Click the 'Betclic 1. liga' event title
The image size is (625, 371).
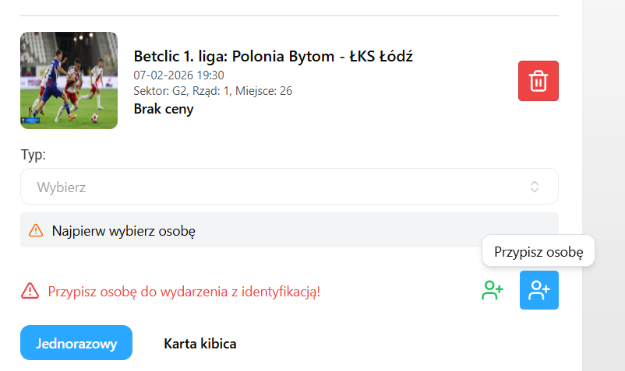point(273,56)
